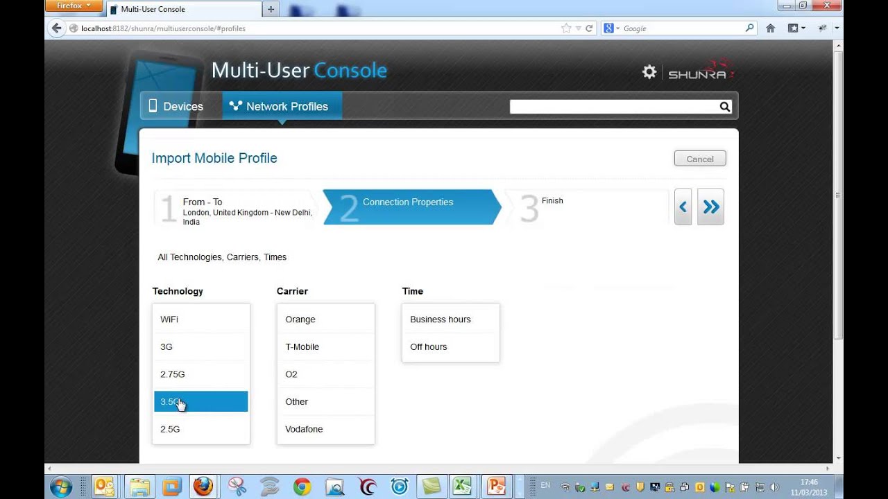Jump to step 3 Finish
This screenshot has height=499, width=888.
pos(586,207)
